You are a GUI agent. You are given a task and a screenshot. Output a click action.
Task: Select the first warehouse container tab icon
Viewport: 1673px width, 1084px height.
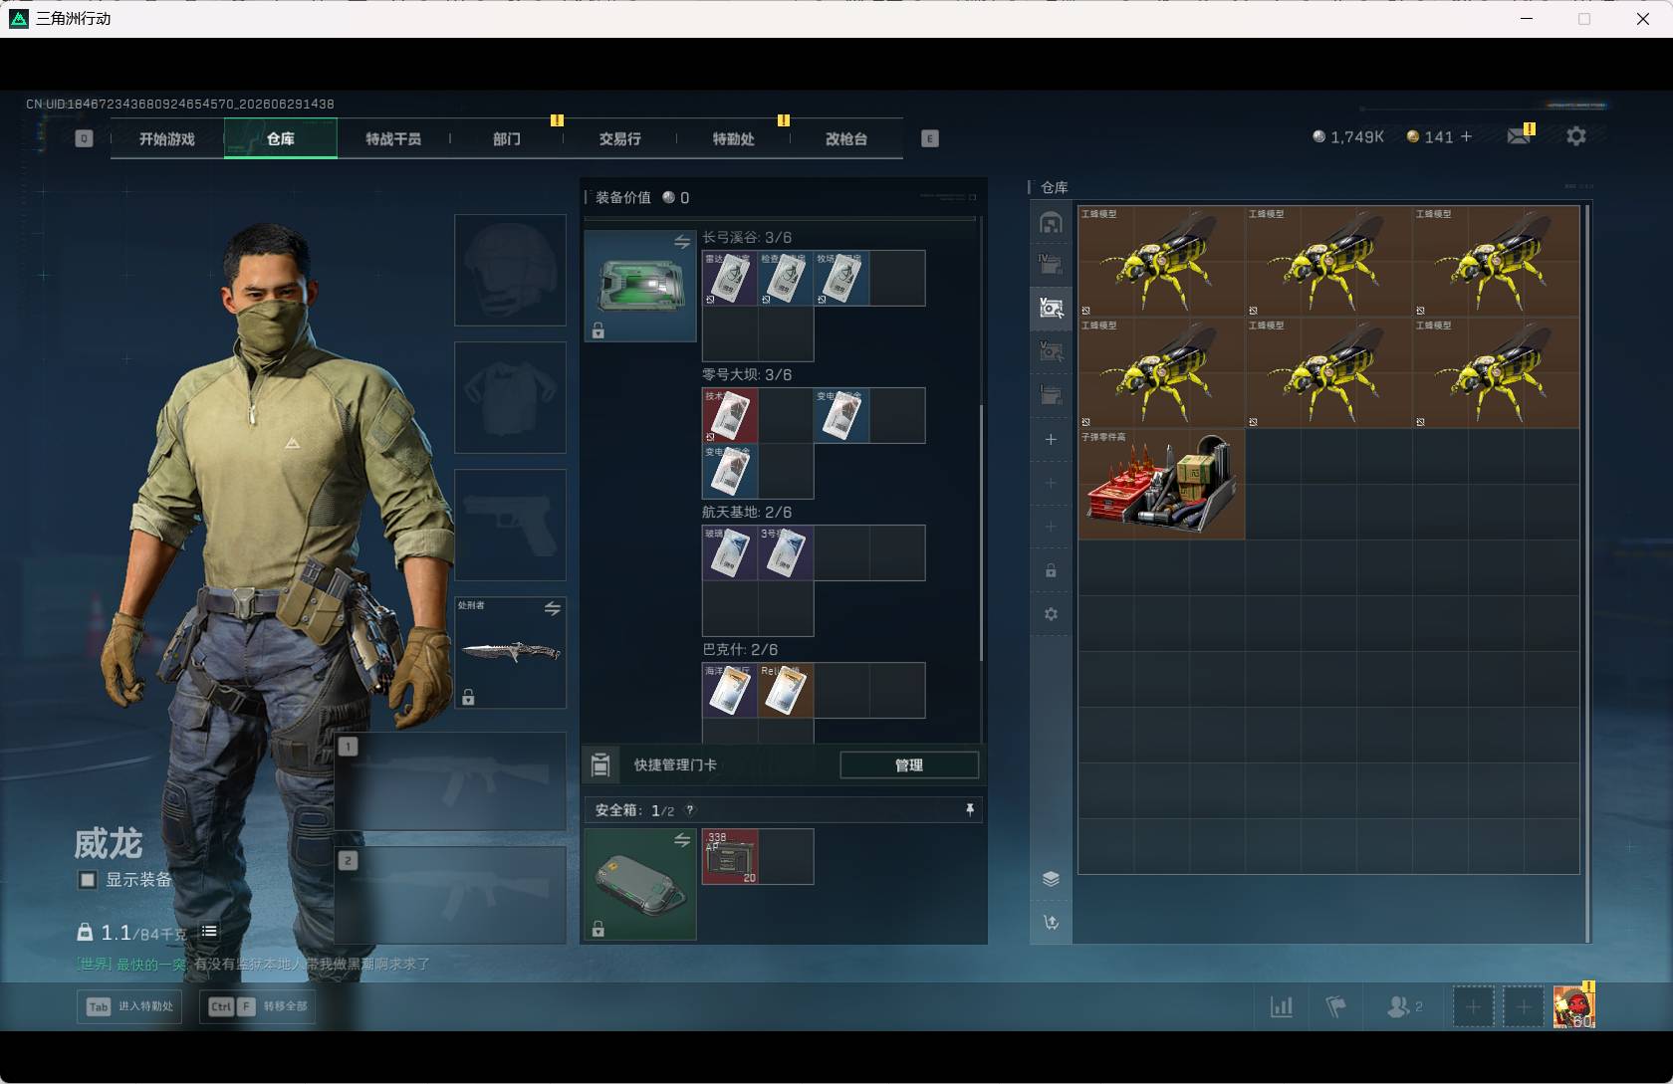click(1051, 222)
